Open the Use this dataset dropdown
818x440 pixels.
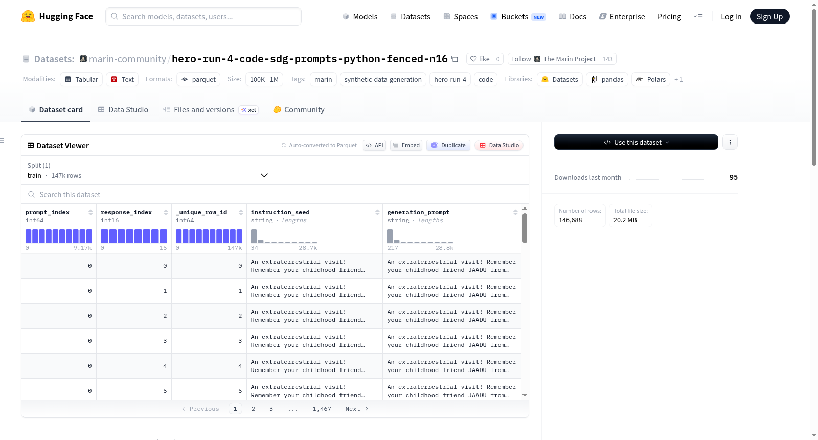point(636,142)
